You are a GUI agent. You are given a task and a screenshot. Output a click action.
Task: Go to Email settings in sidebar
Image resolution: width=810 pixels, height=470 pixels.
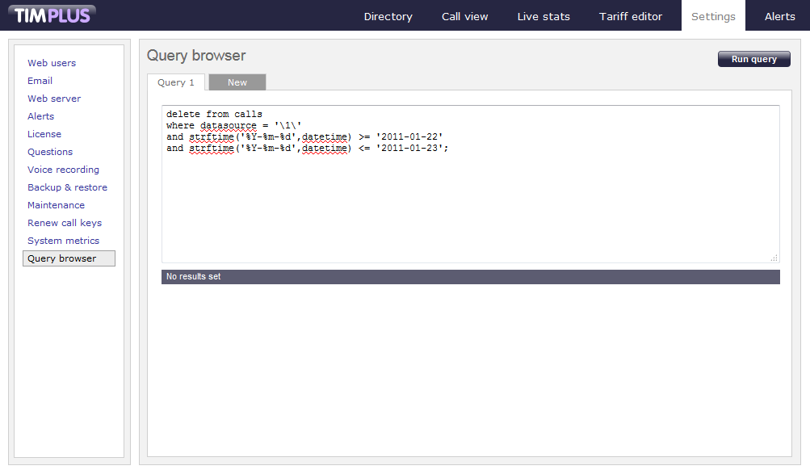40,81
